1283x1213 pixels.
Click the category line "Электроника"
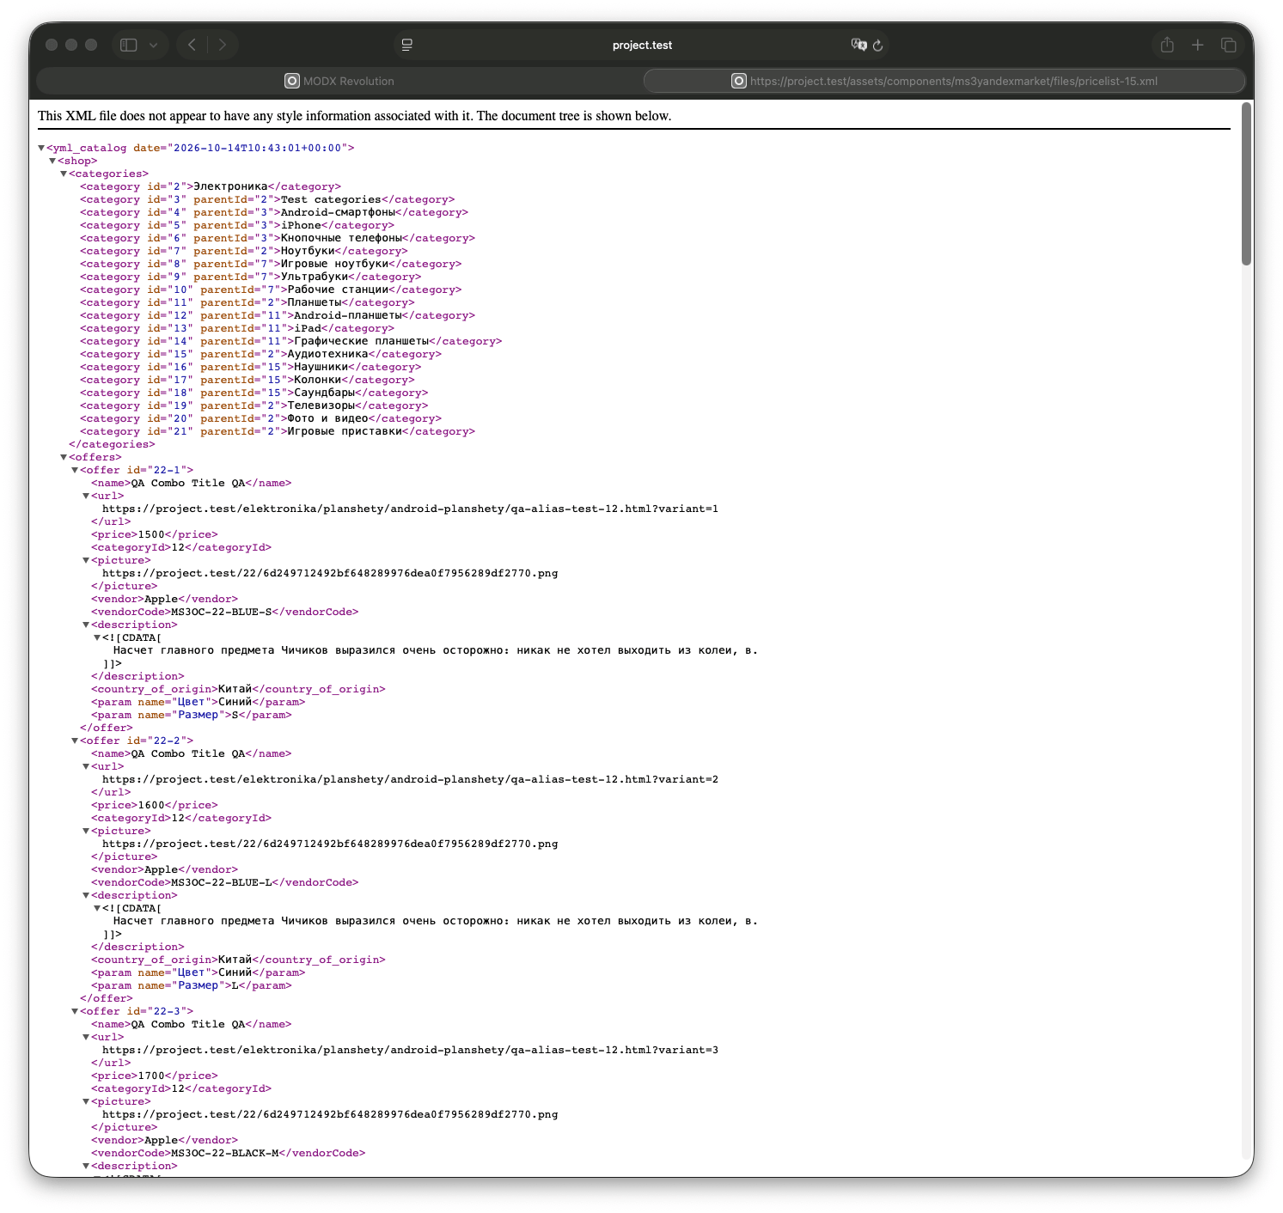211,186
